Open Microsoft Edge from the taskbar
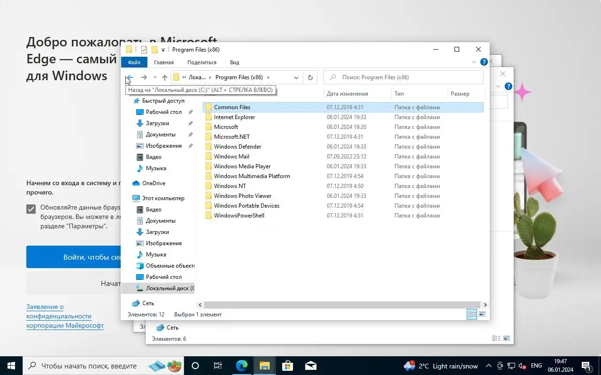This screenshot has width=601, height=375. pos(242,366)
